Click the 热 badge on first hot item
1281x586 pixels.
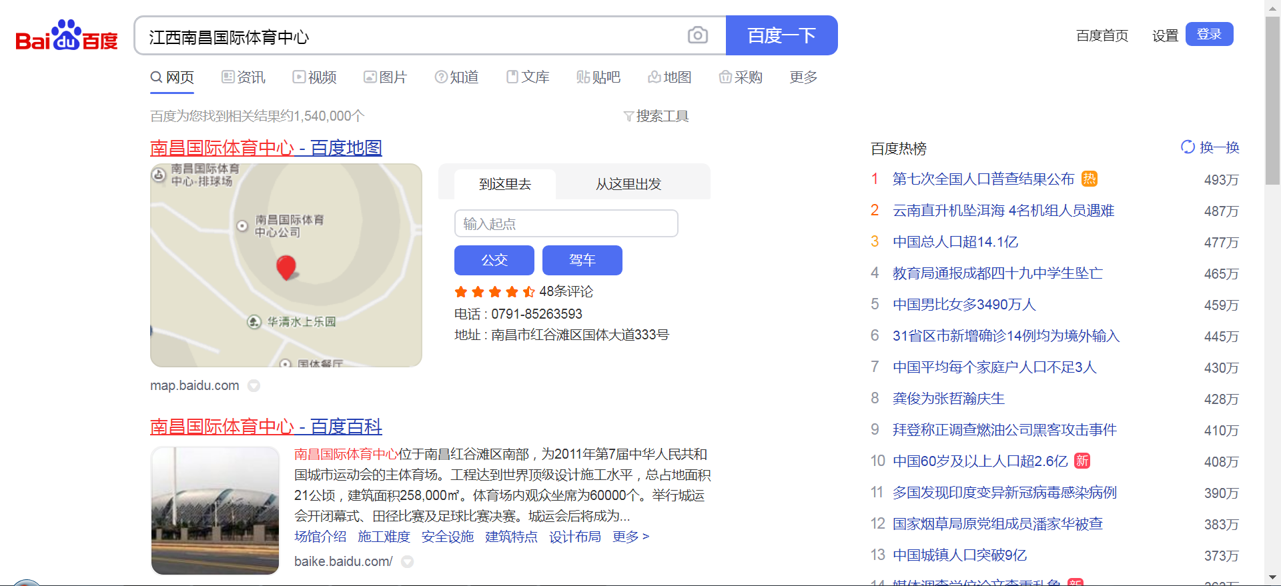pyautogui.click(x=1090, y=179)
